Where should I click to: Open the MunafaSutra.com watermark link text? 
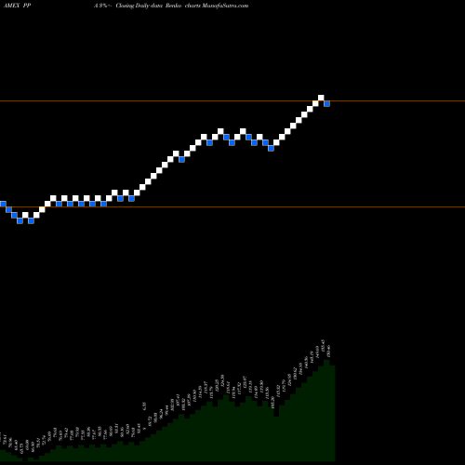(x=225, y=6)
